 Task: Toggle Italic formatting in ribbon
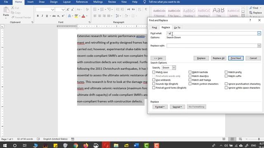coord(42,16)
